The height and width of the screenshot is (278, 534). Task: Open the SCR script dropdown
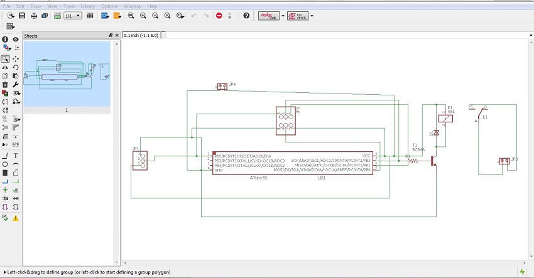click(106, 16)
